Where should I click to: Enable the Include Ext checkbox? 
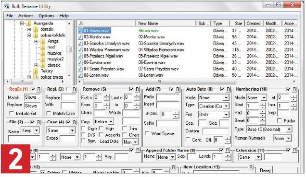pos(12,113)
